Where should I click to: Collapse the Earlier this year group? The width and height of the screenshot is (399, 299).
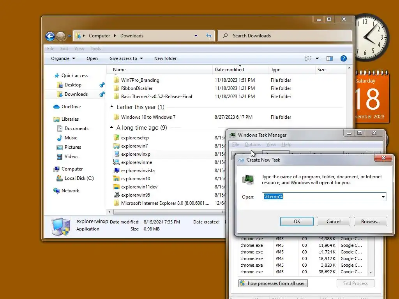(x=111, y=107)
